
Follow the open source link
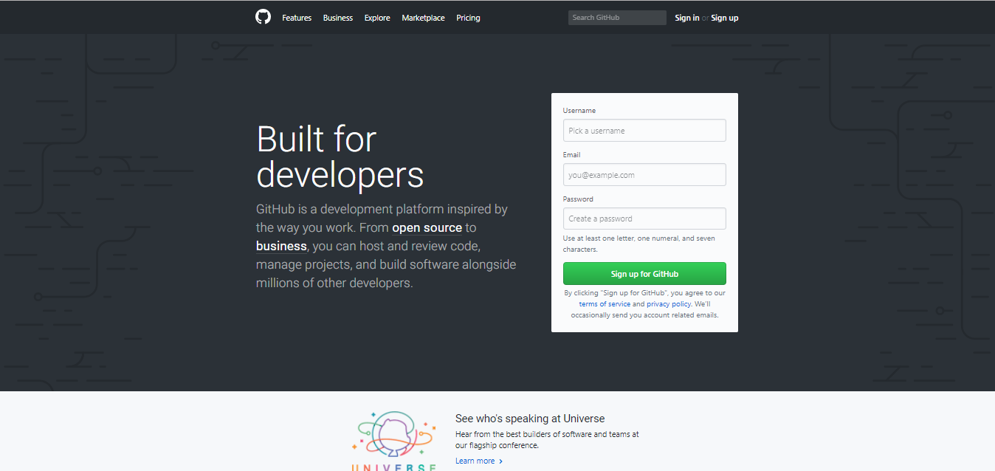point(427,228)
